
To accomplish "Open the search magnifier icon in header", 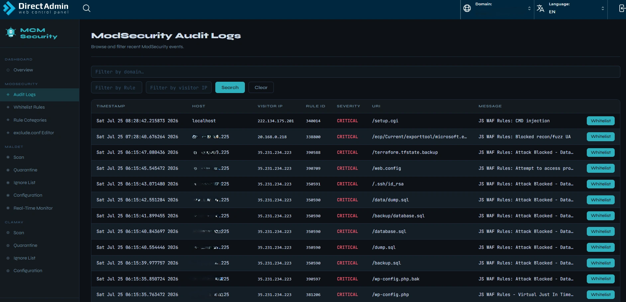I will (x=86, y=8).
